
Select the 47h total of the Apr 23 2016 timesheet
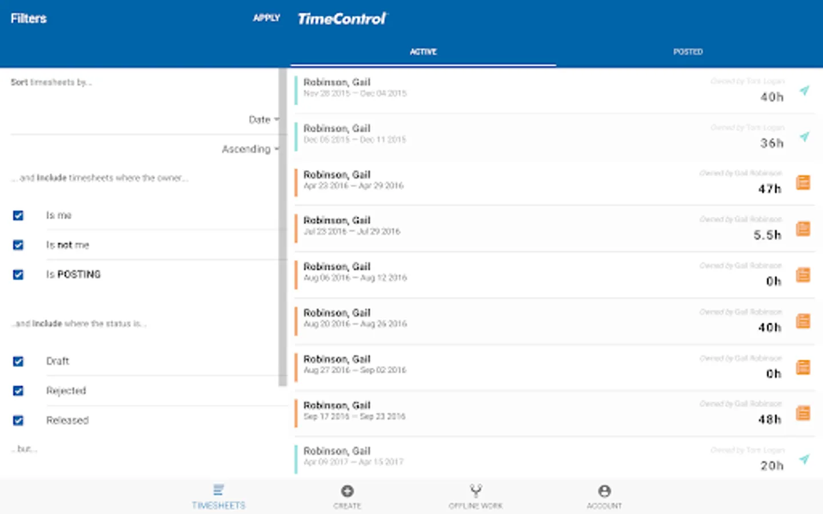pos(770,189)
